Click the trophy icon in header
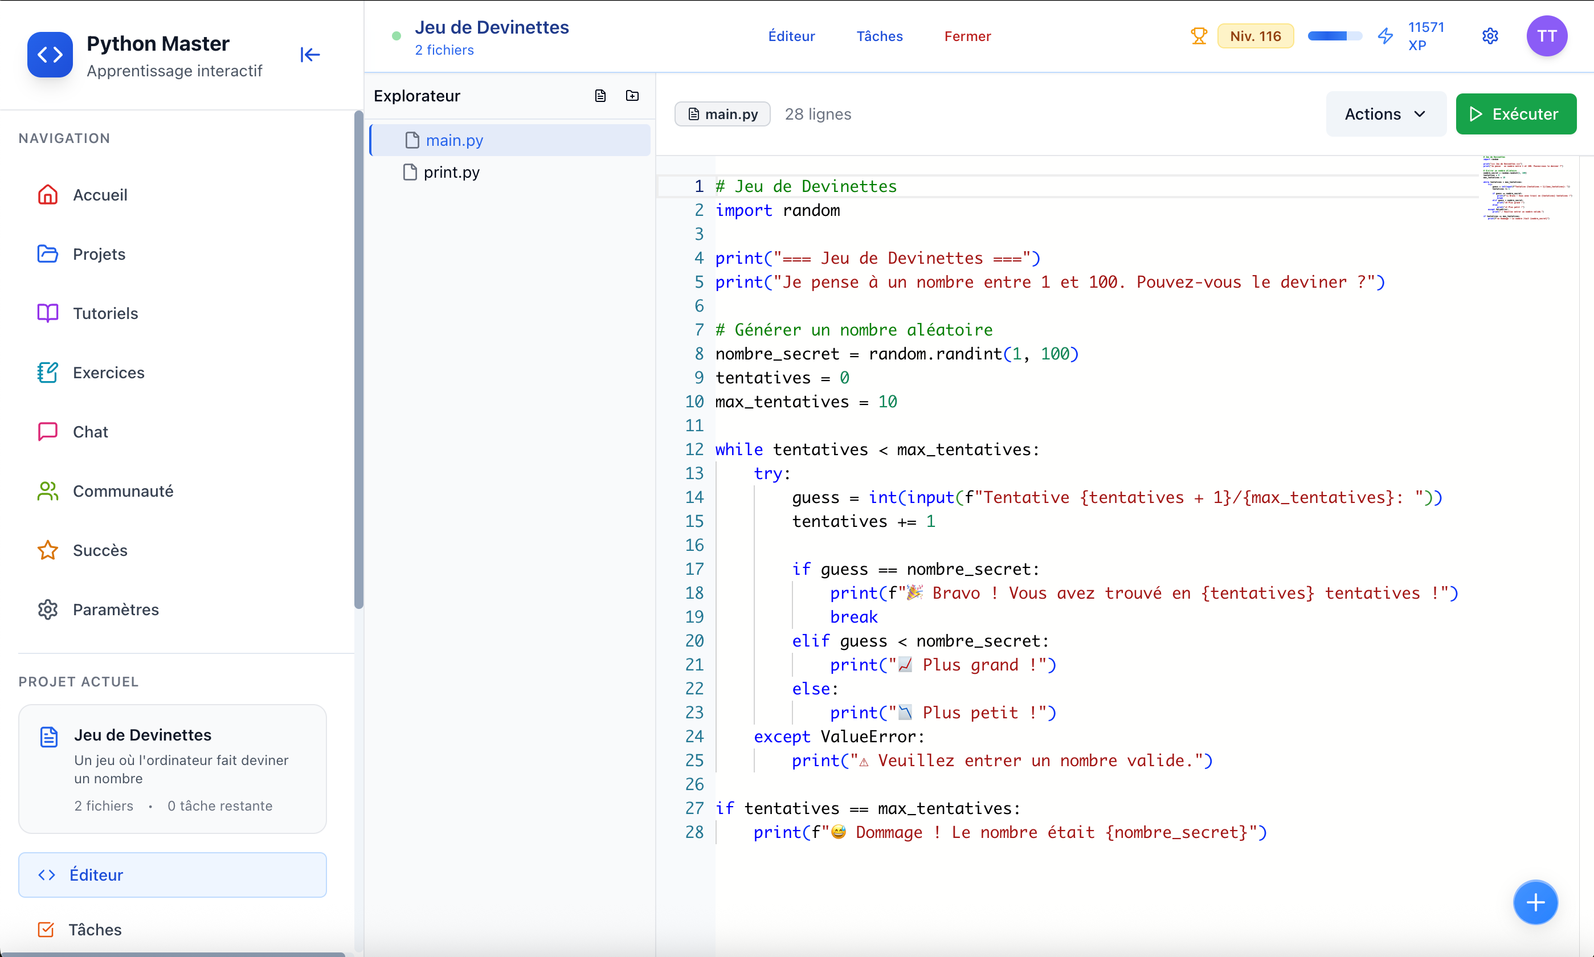Screen dimensions: 1594x957 pos(1199,36)
